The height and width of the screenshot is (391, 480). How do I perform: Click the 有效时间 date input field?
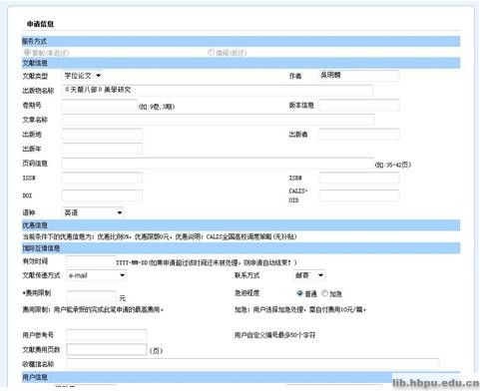pyautogui.click(x=92, y=261)
